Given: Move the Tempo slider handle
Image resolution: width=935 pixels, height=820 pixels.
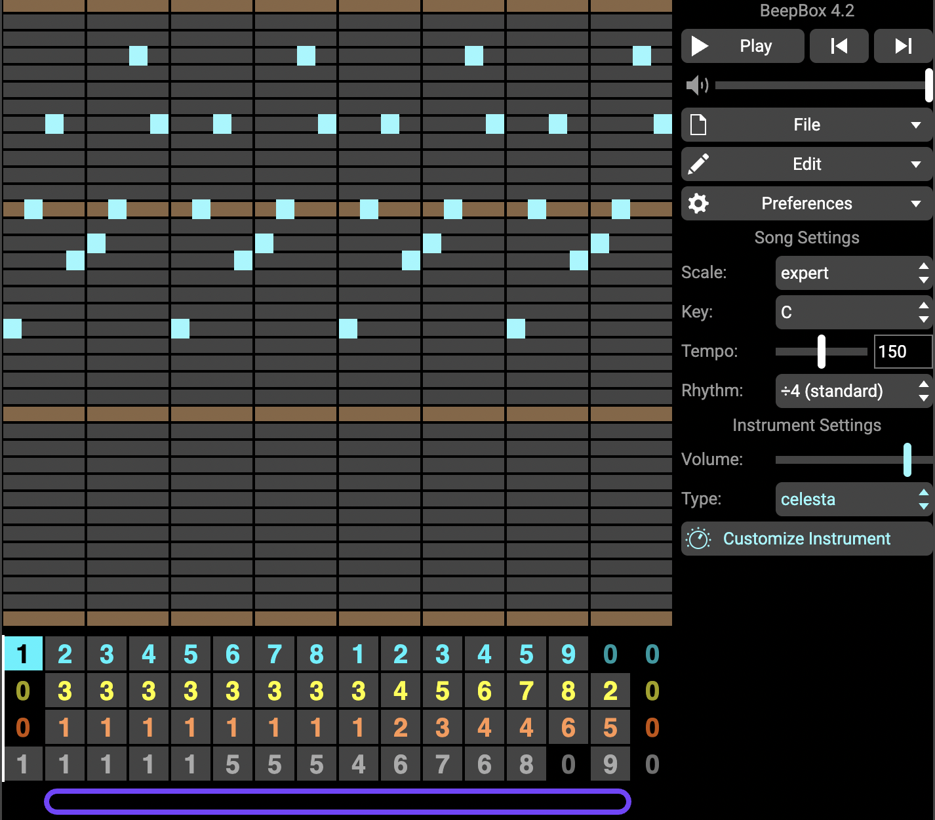Looking at the screenshot, I should coord(821,352).
